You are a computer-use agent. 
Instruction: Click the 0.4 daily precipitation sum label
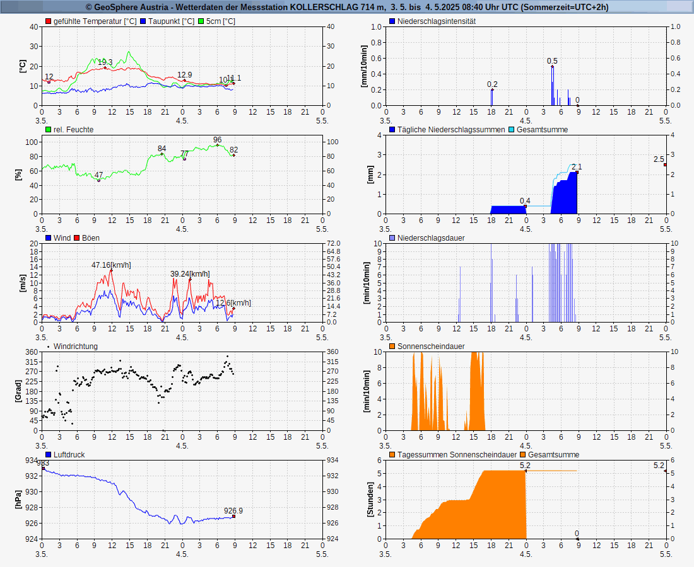tap(525, 200)
